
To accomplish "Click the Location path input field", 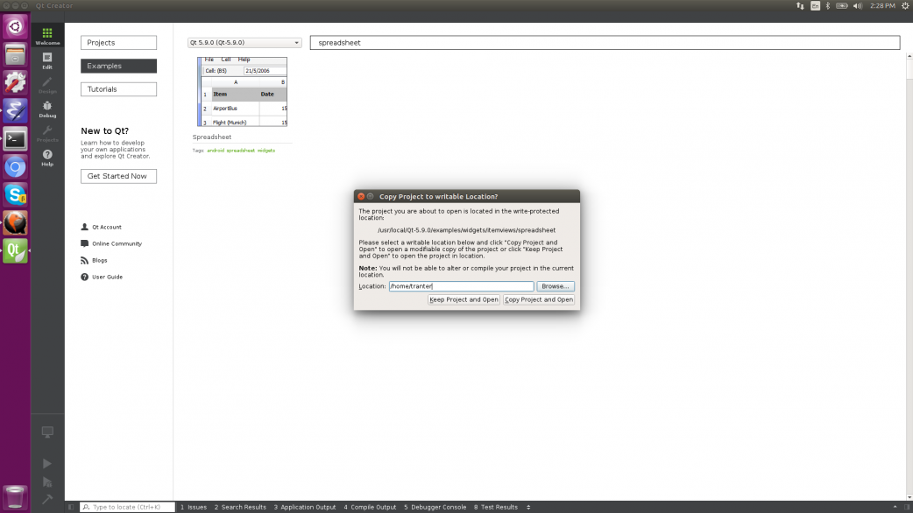I will coord(461,286).
